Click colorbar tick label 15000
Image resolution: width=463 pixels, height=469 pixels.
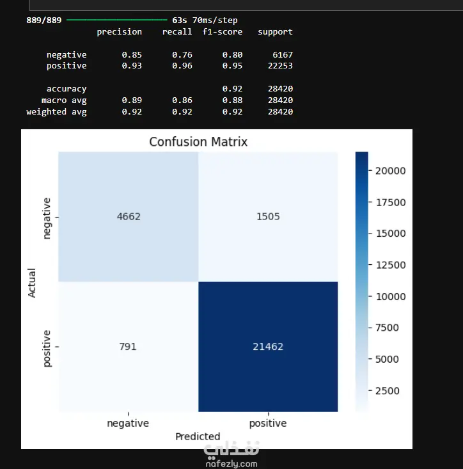tap(391, 234)
